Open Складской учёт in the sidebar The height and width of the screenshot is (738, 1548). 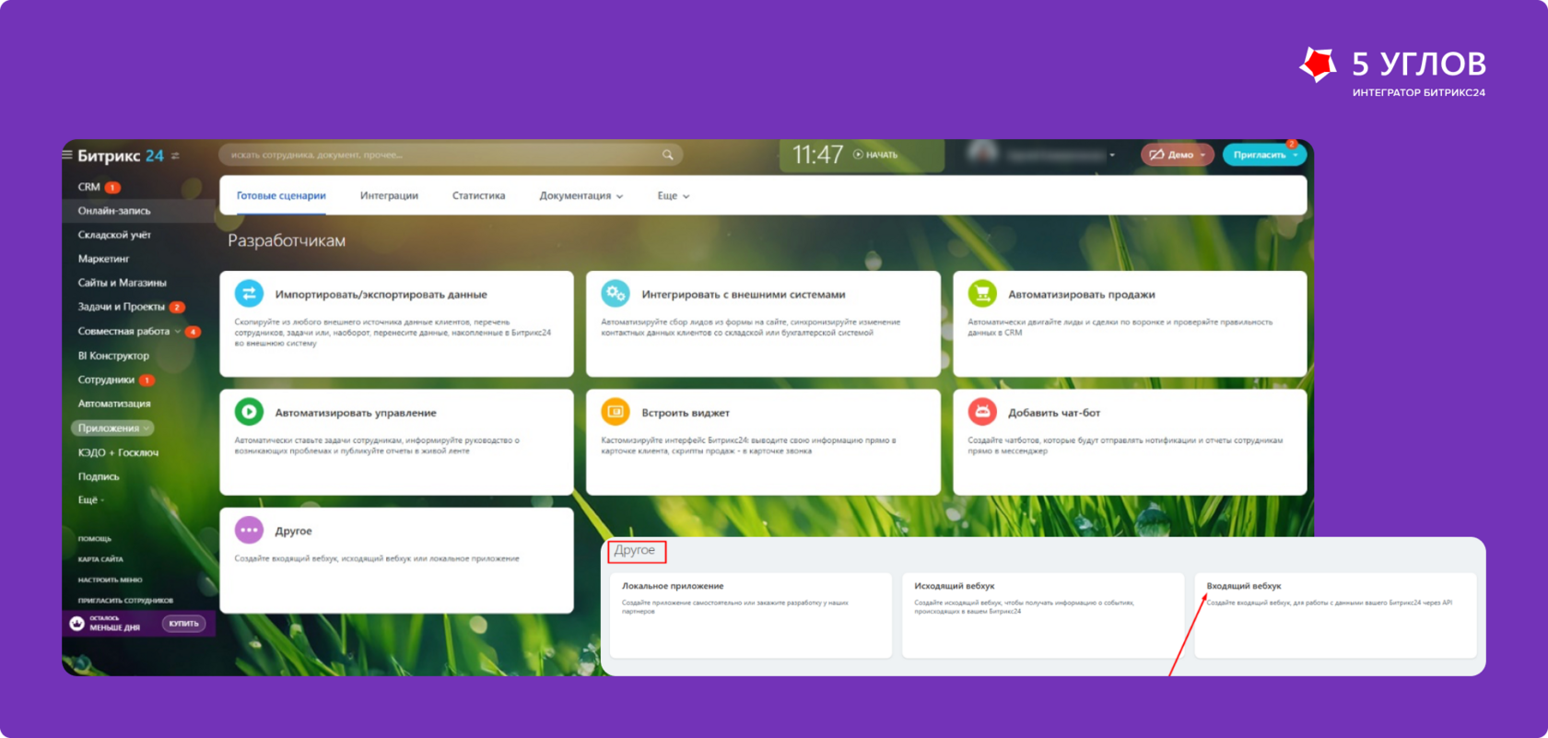point(114,235)
